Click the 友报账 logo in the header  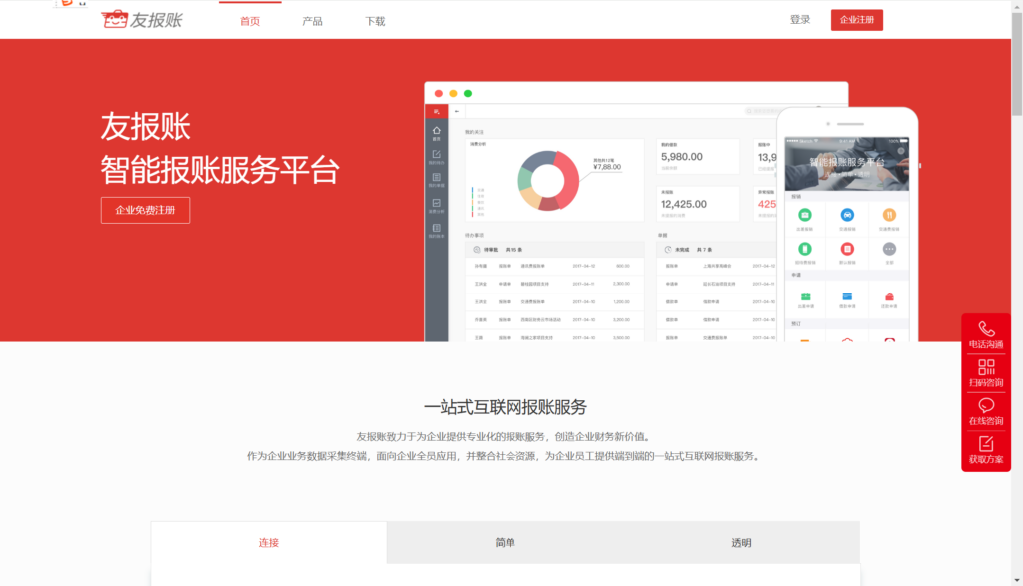coord(142,20)
